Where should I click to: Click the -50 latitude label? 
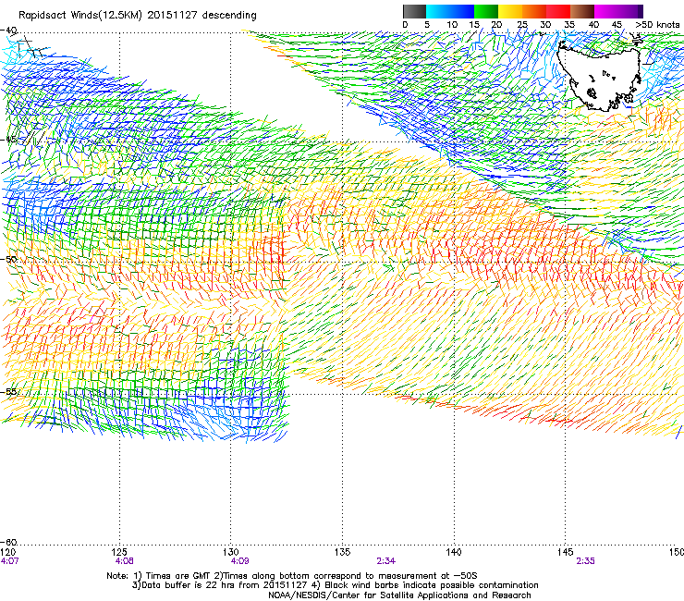pos(8,259)
